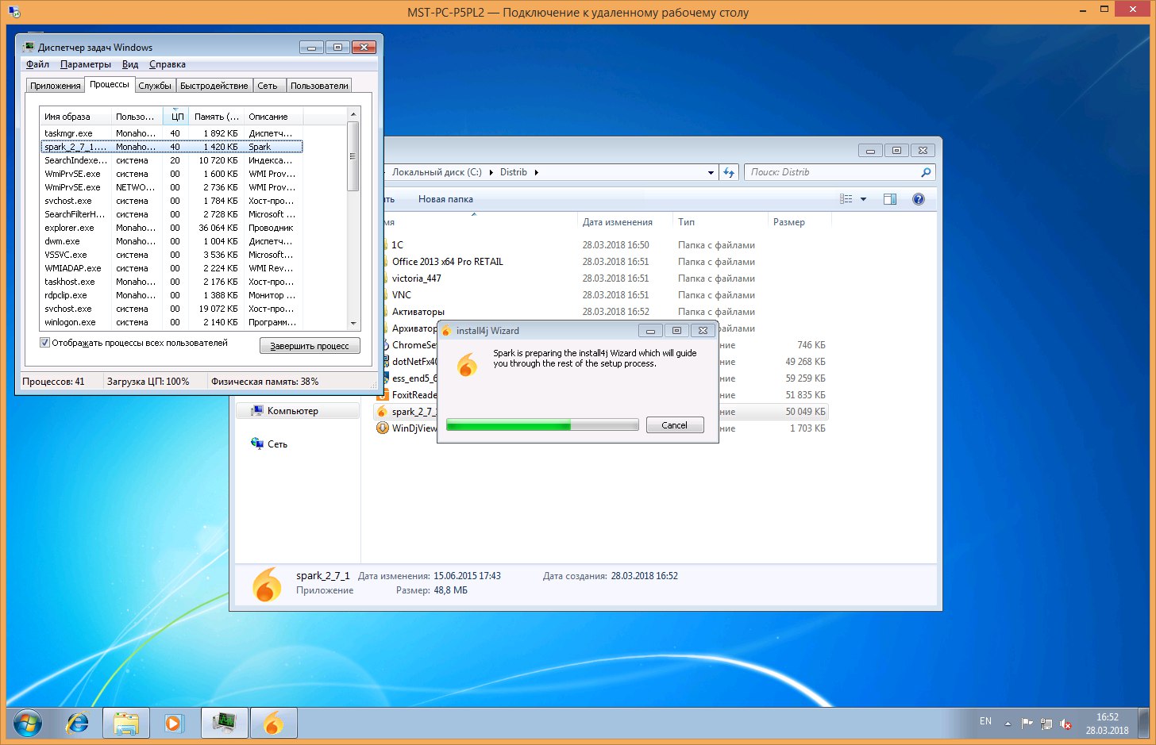Image resolution: width=1156 pixels, height=745 pixels.
Task: Select the Office 2013 x64 Pro RETAIL folder
Action: tap(447, 262)
